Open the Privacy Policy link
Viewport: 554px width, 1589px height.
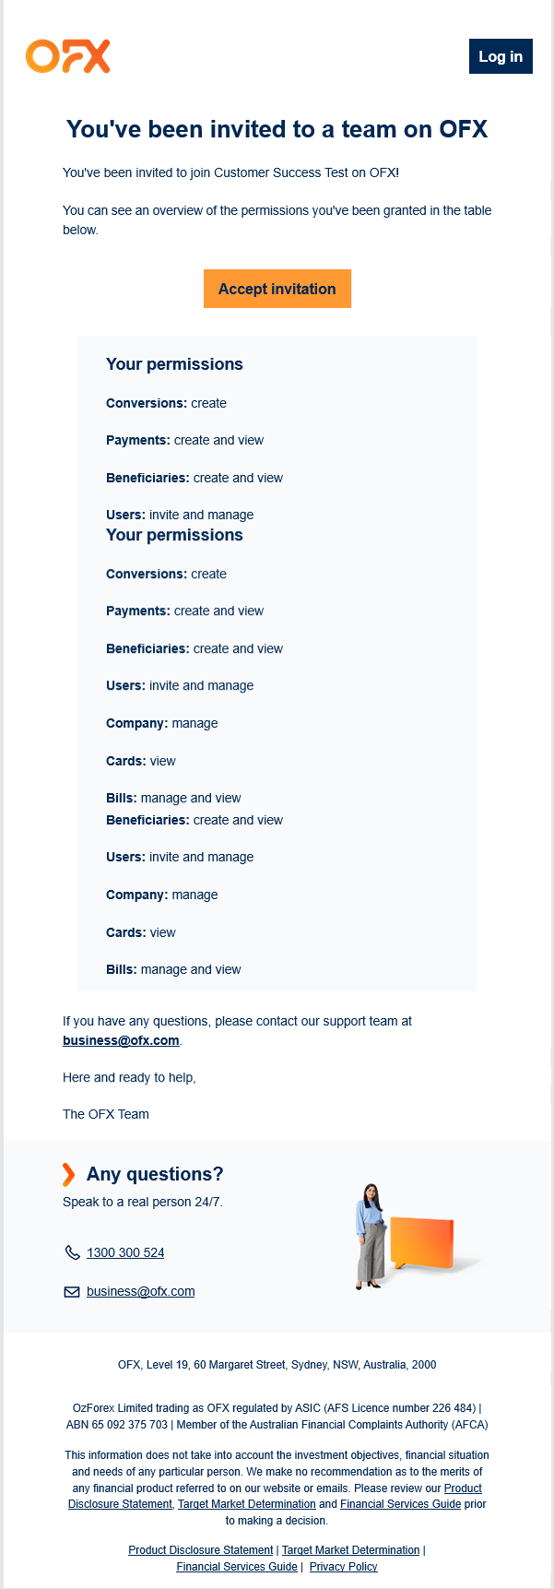point(343,1567)
